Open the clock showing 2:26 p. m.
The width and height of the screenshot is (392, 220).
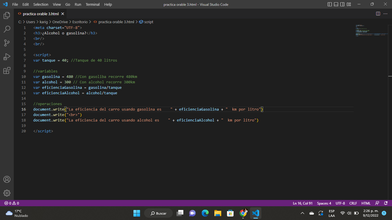click(371, 213)
